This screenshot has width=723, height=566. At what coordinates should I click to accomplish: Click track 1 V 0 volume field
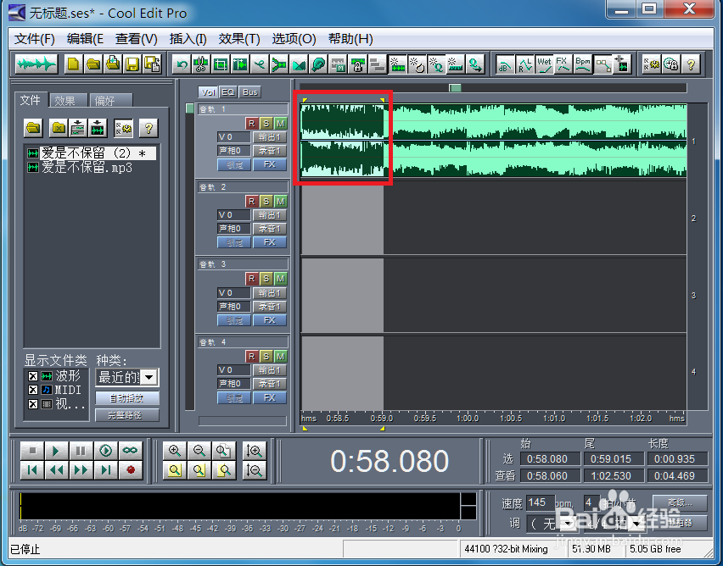coord(233,136)
